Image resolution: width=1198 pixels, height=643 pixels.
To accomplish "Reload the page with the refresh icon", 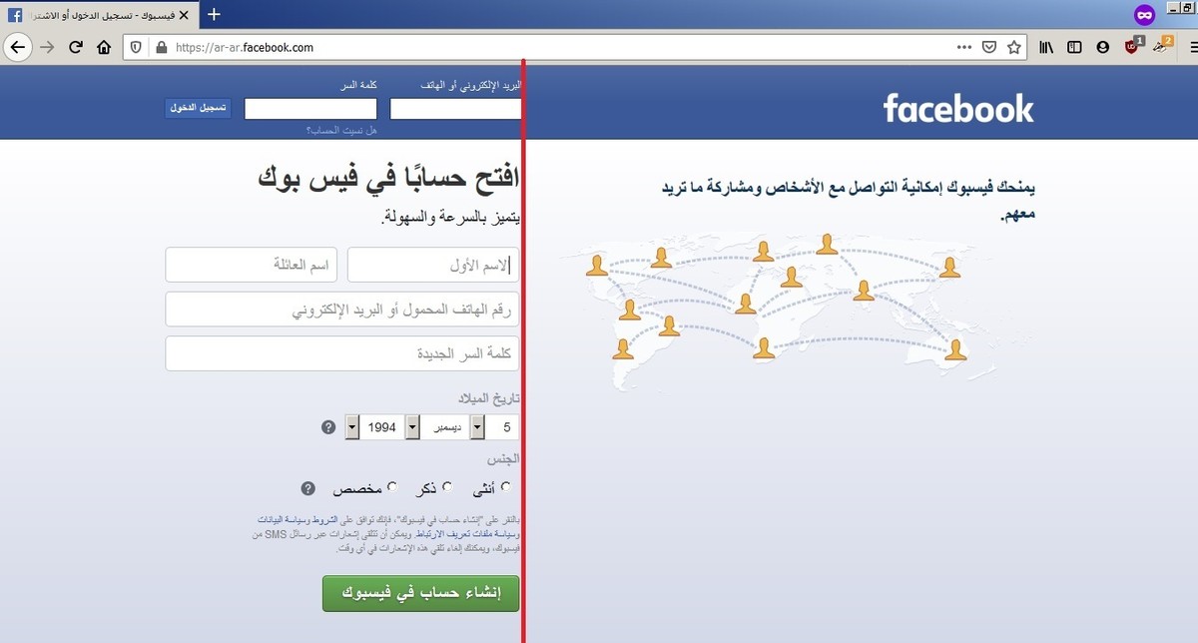I will (75, 47).
